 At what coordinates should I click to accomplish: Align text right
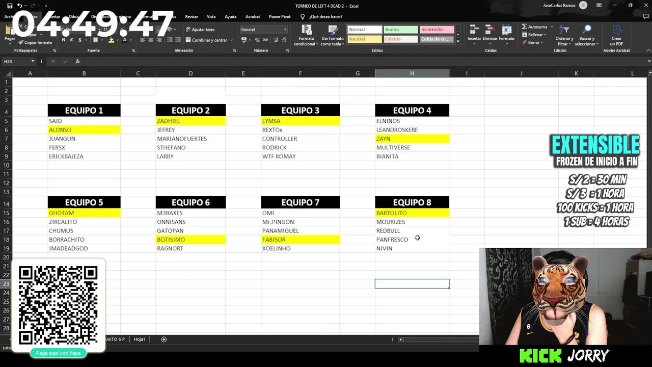(x=159, y=40)
